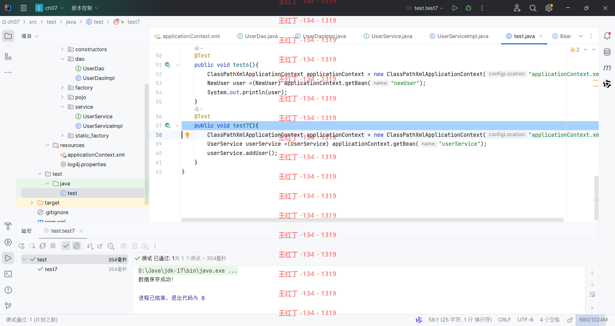
Task: Show hidden editor tabs dropdown
Action: click(581, 36)
